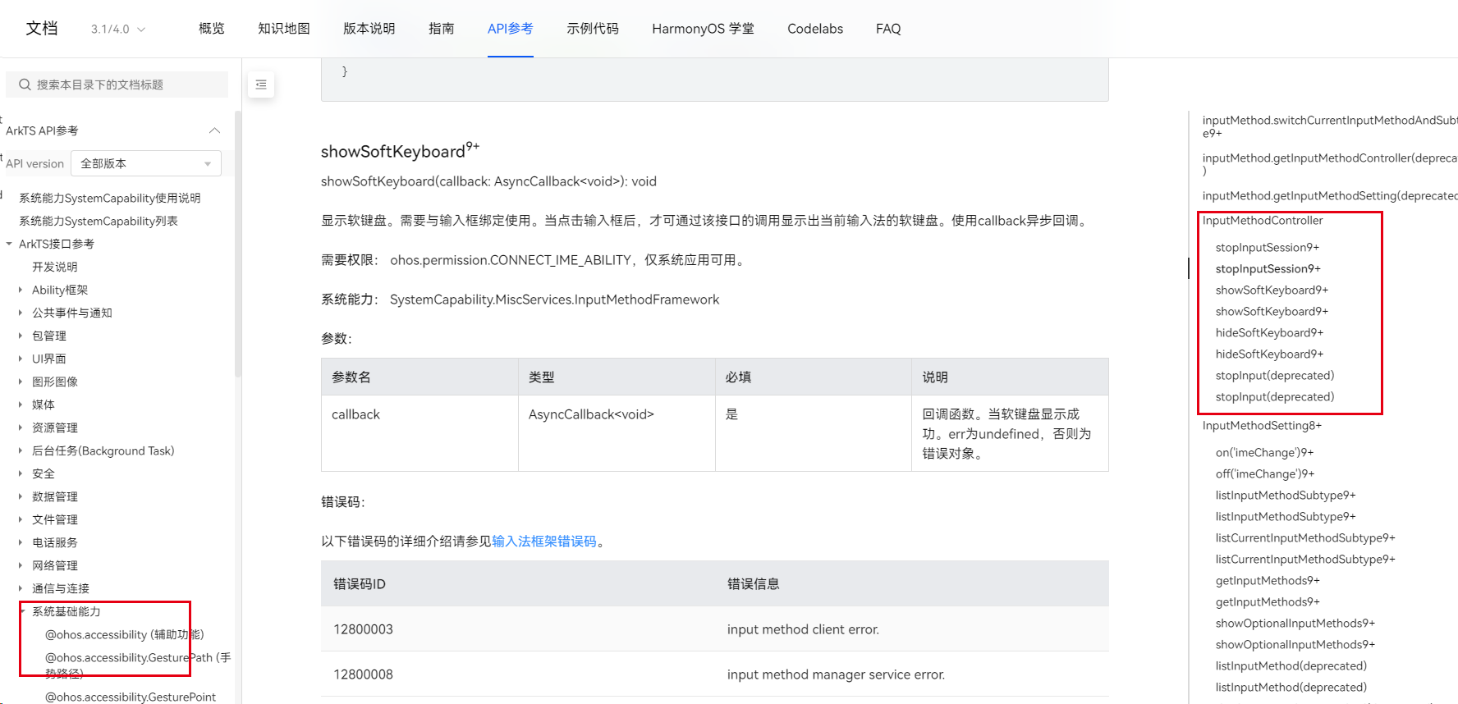Click the showSoftKeyboard9+ section heading
The width and height of the screenshot is (1458, 704).
click(400, 150)
